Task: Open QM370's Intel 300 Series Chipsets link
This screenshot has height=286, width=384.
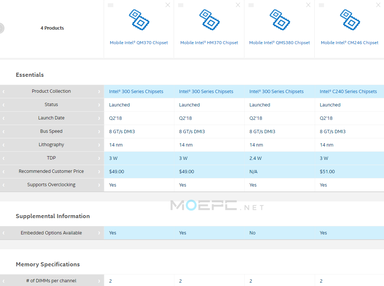Action: 136,92
